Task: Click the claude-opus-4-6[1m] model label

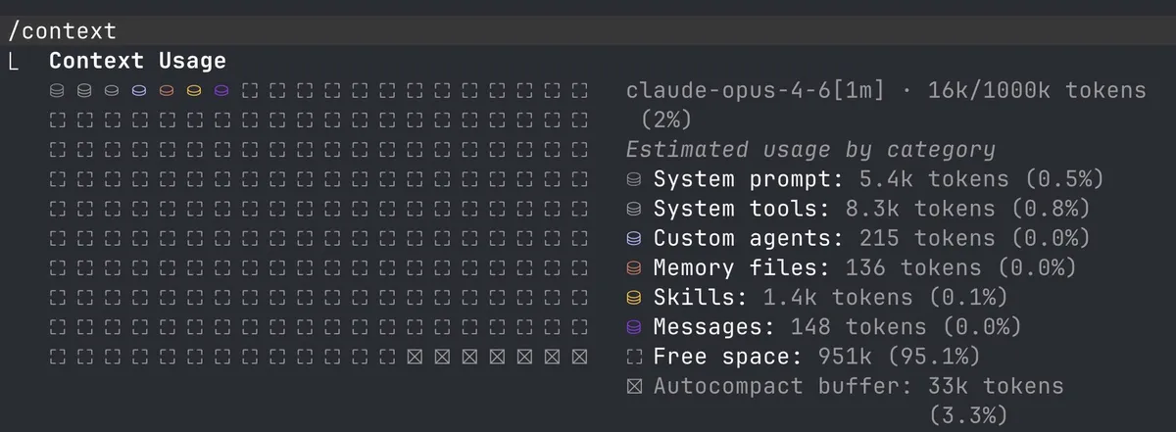Action: click(x=755, y=91)
